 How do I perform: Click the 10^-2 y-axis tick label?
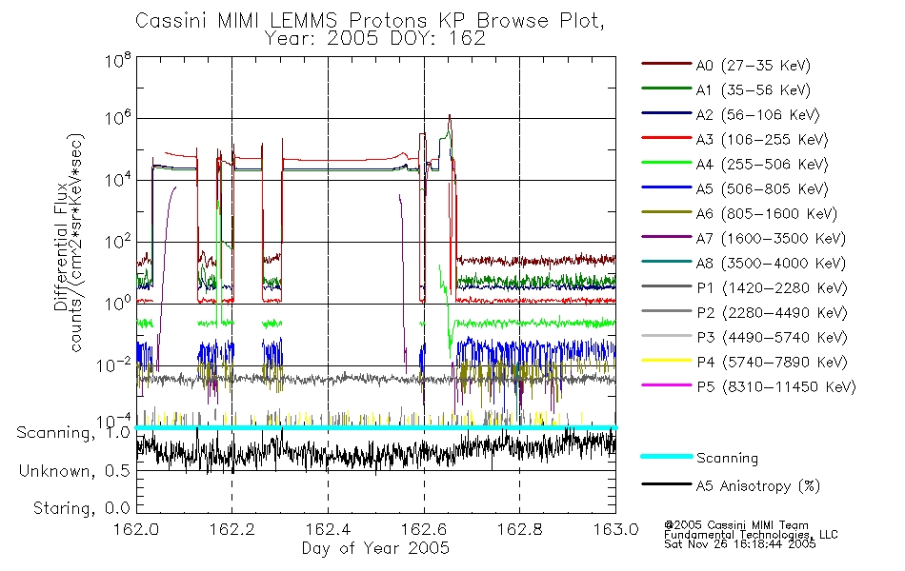point(113,365)
